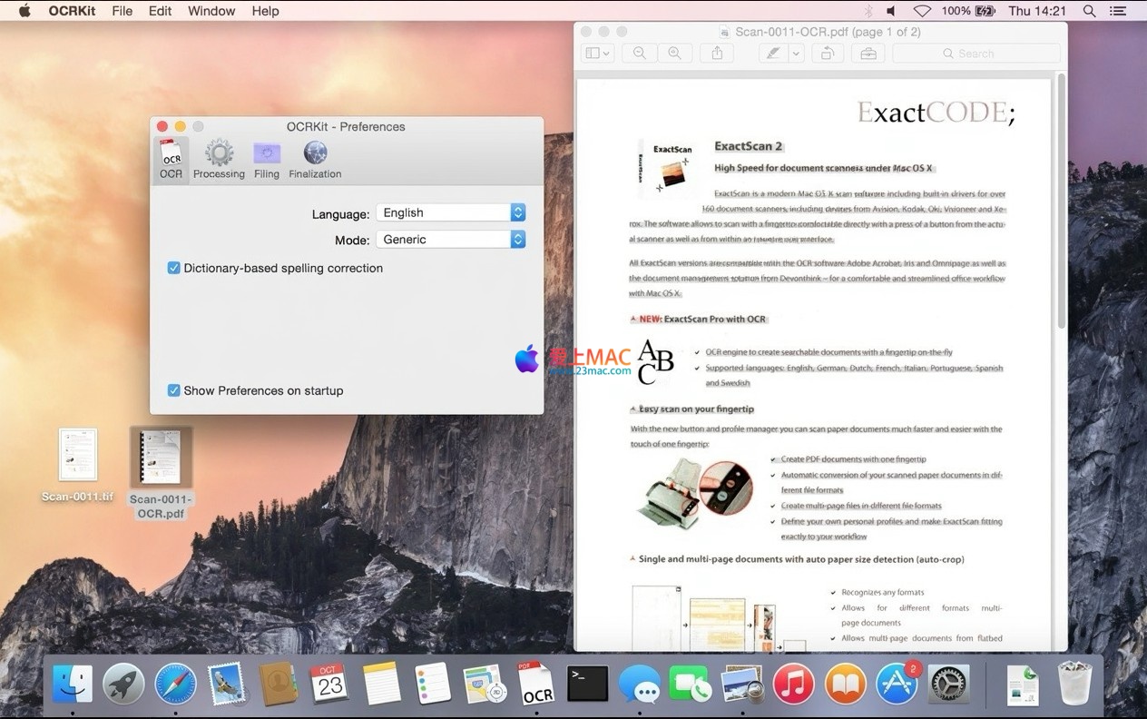Viewport: 1147px width, 719px height.
Task: Open the Language dropdown set to English
Action: [x=451, y=212]
